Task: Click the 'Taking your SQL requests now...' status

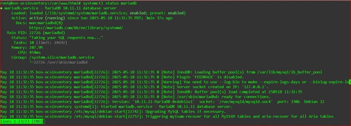Action: pyautogui.click(x=66, y=38)
